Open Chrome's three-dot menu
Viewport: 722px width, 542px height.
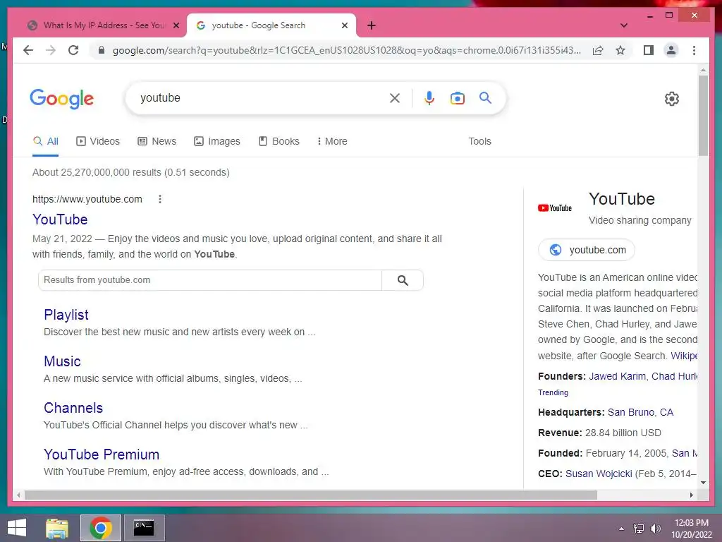694,50
